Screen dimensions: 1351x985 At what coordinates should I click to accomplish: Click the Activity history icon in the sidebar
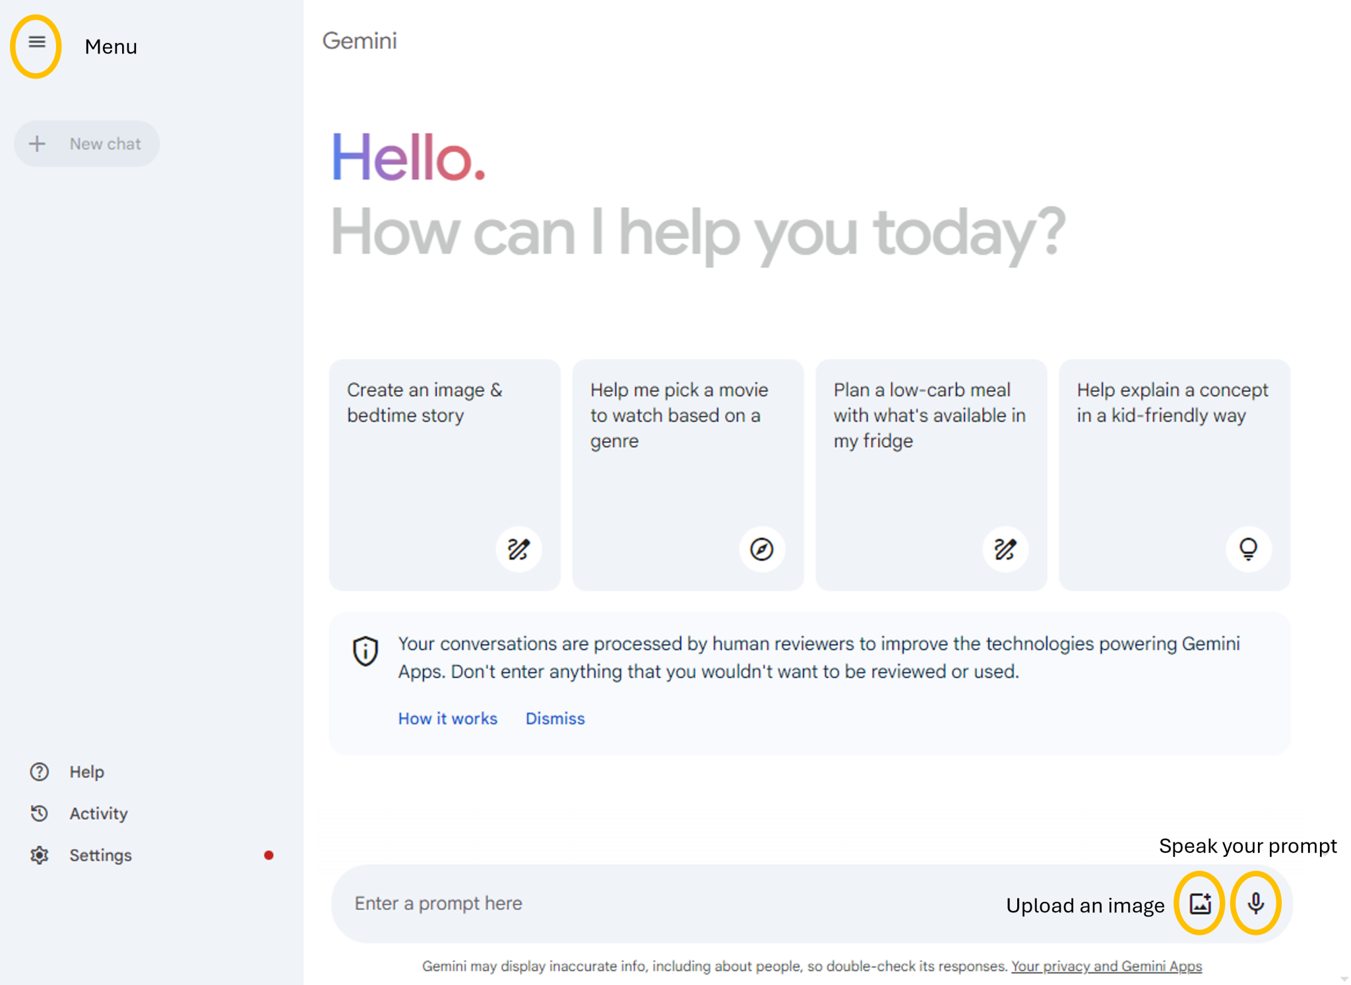pyautogui.click(x=39, y=813)
